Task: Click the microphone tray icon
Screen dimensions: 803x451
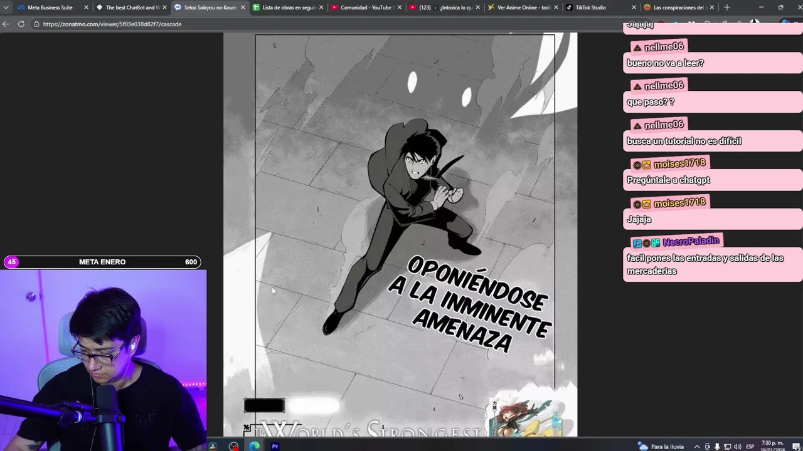Action: [x=717, y=447]
